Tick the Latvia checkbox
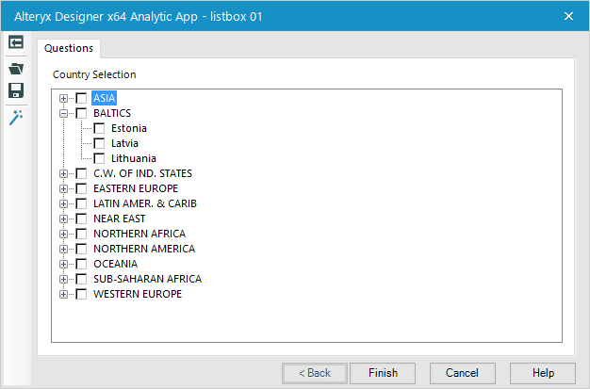590x389 pixels. [x=99, y=143]
